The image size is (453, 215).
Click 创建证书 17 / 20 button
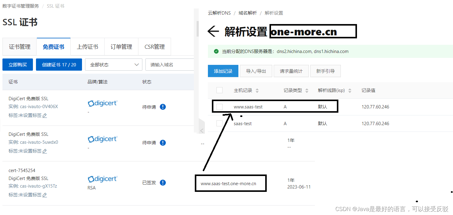click(59, 65)
